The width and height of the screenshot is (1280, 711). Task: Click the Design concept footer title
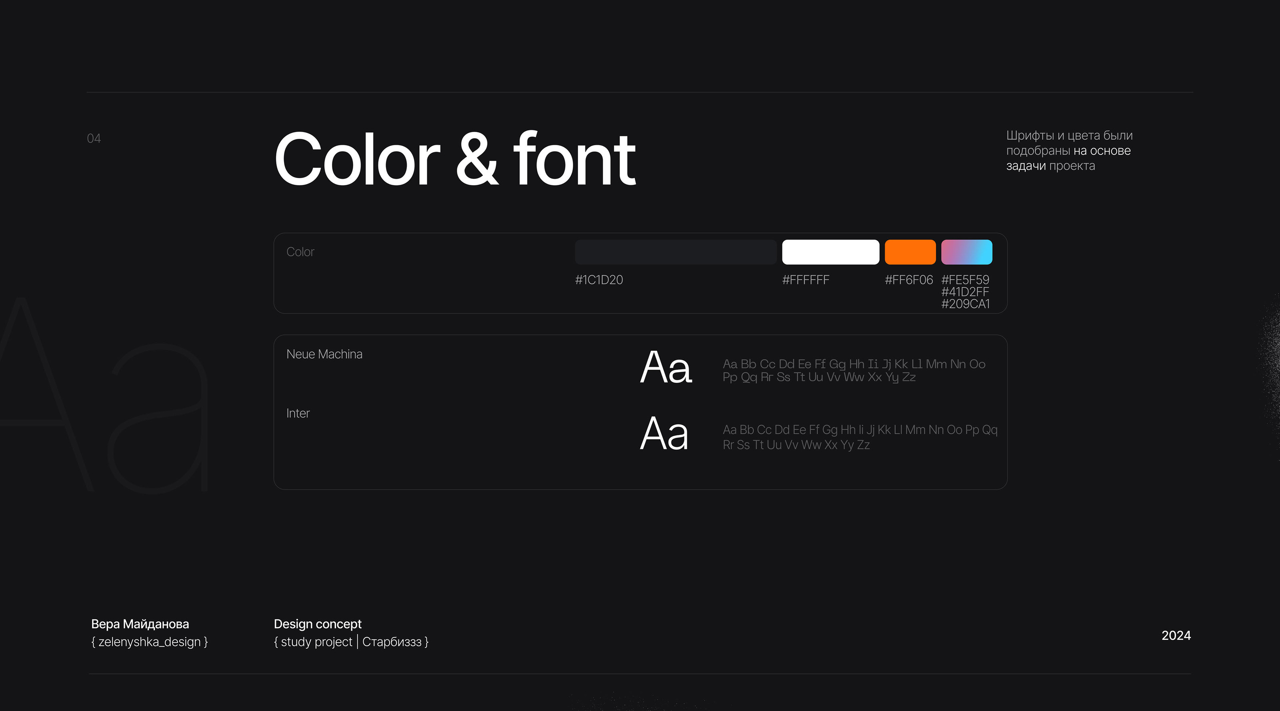click(318, 624)
